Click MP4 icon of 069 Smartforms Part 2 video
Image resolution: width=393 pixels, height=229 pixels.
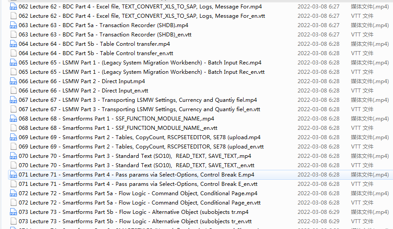[13, 137]
